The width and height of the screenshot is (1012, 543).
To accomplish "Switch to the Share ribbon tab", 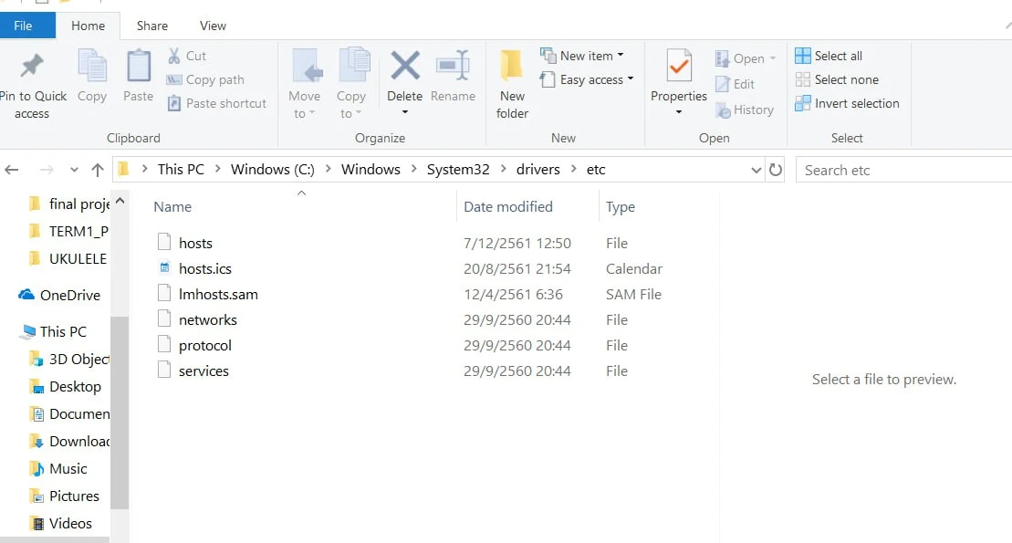I will click(x=152, y=26).
